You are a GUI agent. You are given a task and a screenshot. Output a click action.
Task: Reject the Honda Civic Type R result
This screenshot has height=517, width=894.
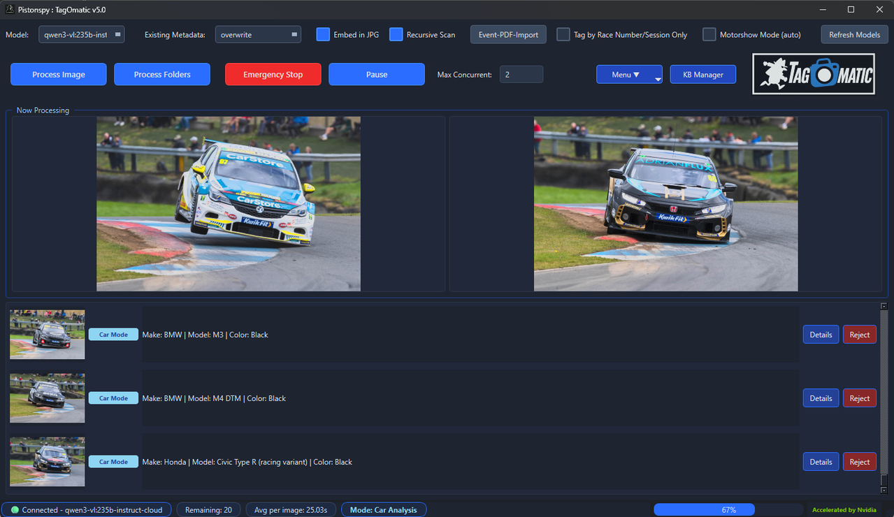tap(860, 462)
